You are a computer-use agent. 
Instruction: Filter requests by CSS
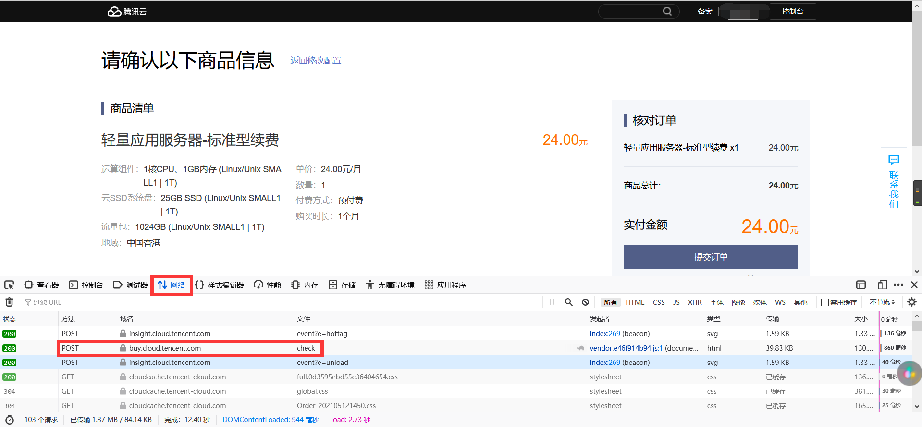pyautogui.click(x=659, y=302)
